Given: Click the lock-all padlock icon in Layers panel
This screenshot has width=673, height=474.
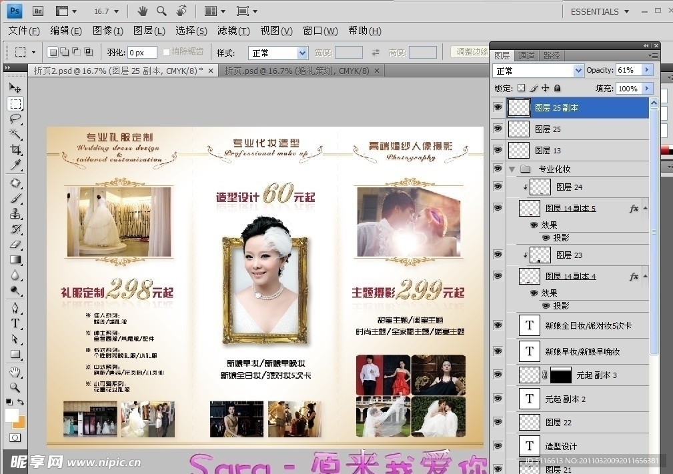Looking at the screenshot, I should (x=558, y=88).
